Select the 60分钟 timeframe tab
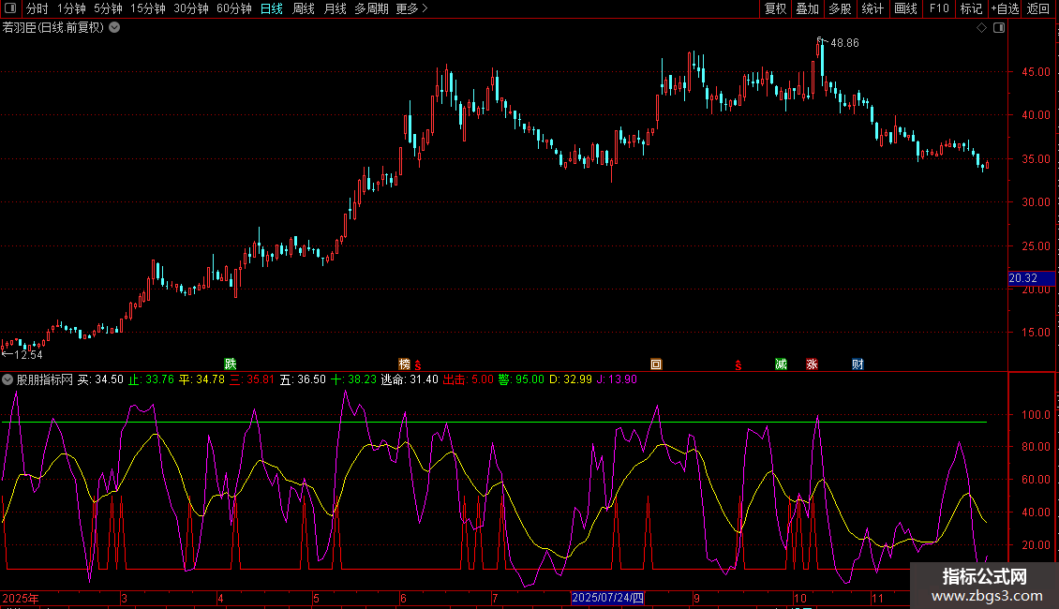This screenshot has height=609, width=1059. [x=233, y=8]
